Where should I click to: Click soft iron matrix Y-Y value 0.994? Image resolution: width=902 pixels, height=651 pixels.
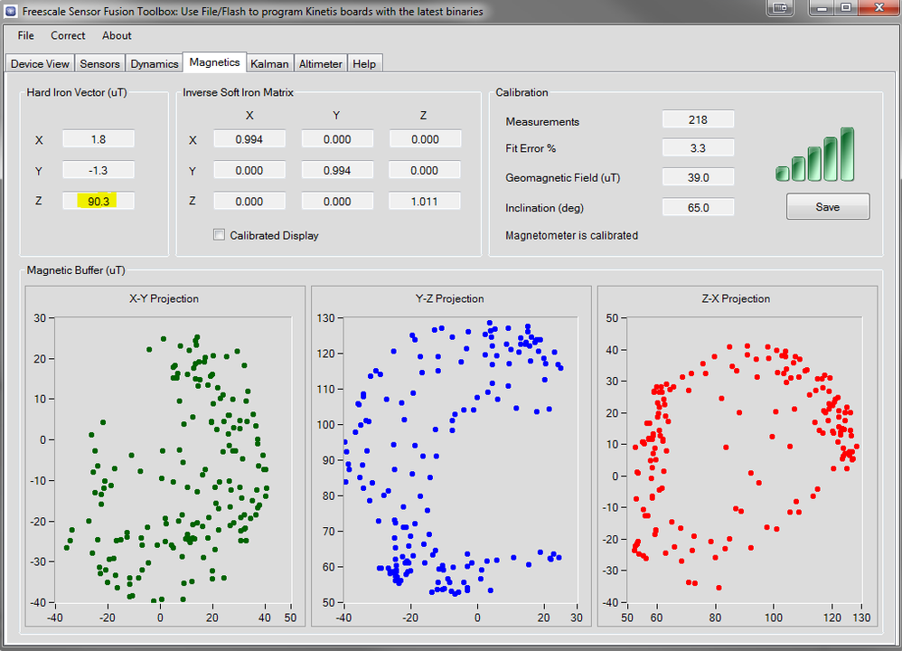(337, 170)
